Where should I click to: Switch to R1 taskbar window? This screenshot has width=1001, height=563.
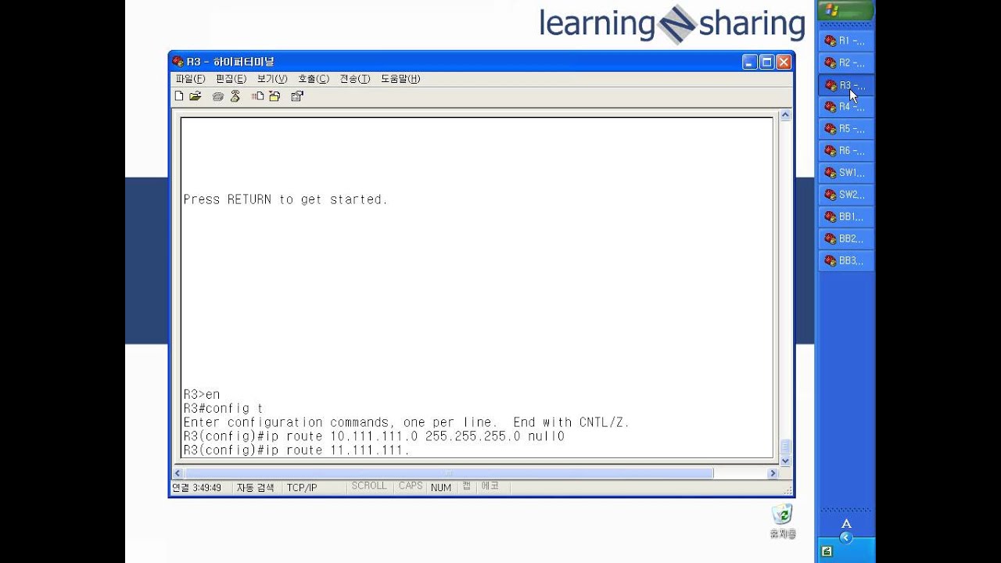846,41
